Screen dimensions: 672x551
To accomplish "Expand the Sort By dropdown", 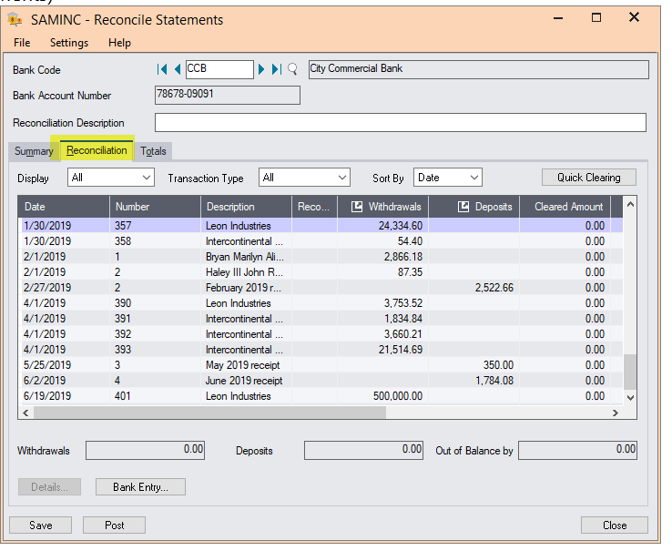I will [x=473, y=179].
